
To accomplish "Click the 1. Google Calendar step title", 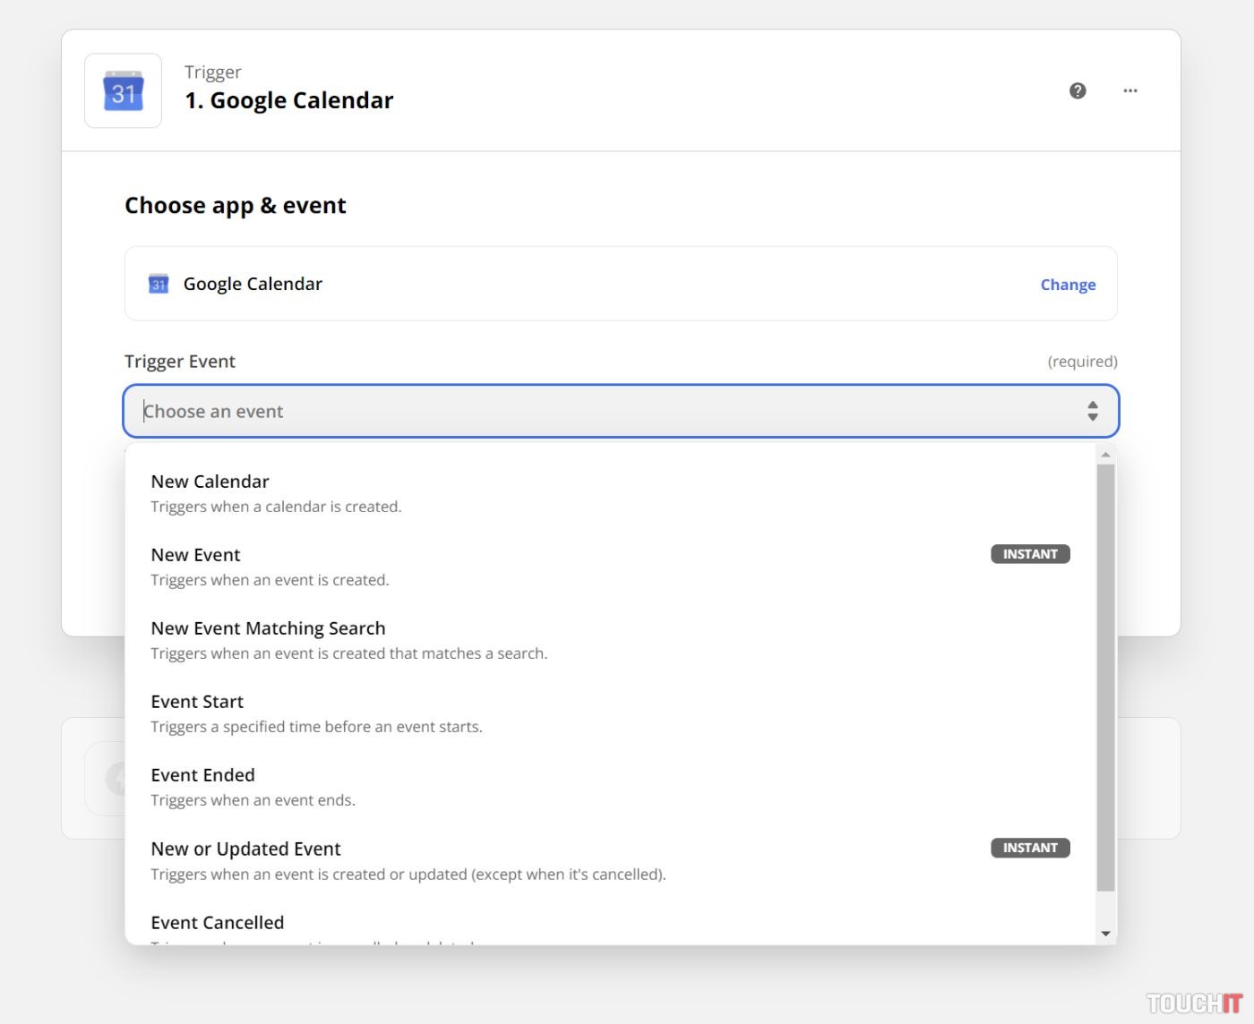I will coord(288,100).
